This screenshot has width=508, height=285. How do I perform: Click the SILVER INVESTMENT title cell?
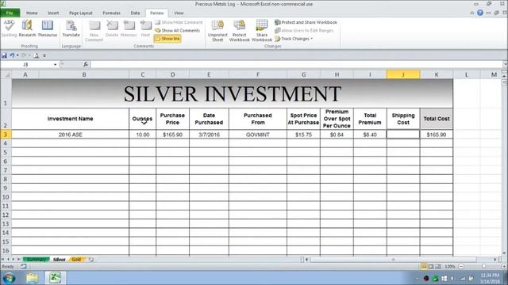[x=233, y=93]
